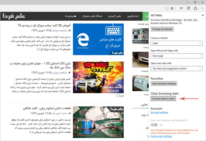Screen dimensions: 206x141
Task: Open the Account settings link
Action: [x=159, y=113]
